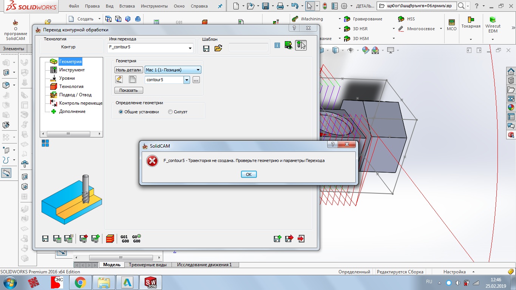Click the SOLIDWORKS search field
The width and height of the screenshot is (516, 290).
(x=417, y=6)
